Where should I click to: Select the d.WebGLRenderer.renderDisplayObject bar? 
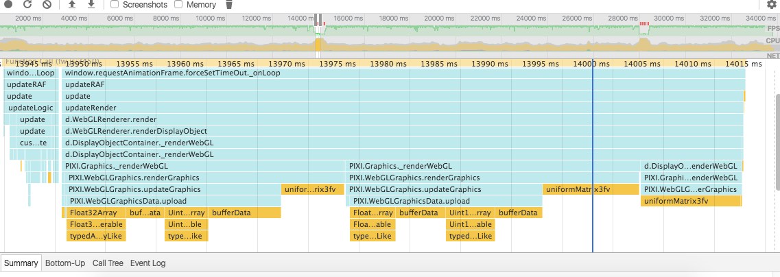tap(403, 131)
